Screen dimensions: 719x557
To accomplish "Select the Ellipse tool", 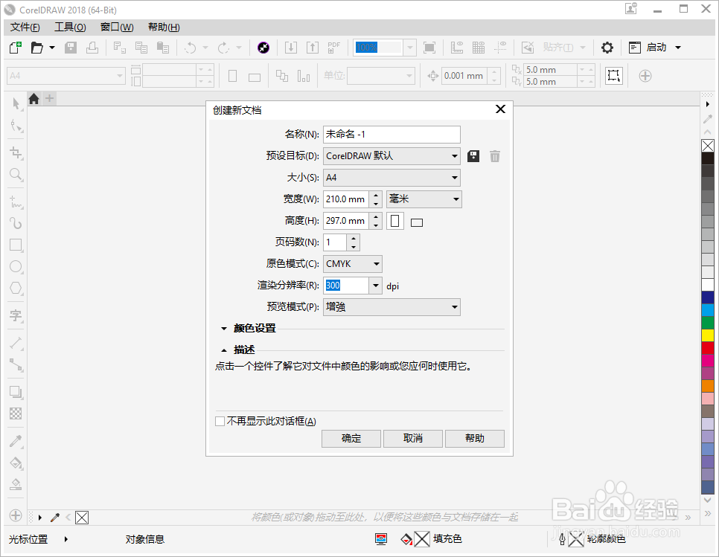I will point(16,266).
